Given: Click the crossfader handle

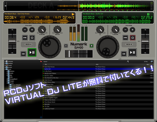Looking at the screenshot, I should coord(69,54).
